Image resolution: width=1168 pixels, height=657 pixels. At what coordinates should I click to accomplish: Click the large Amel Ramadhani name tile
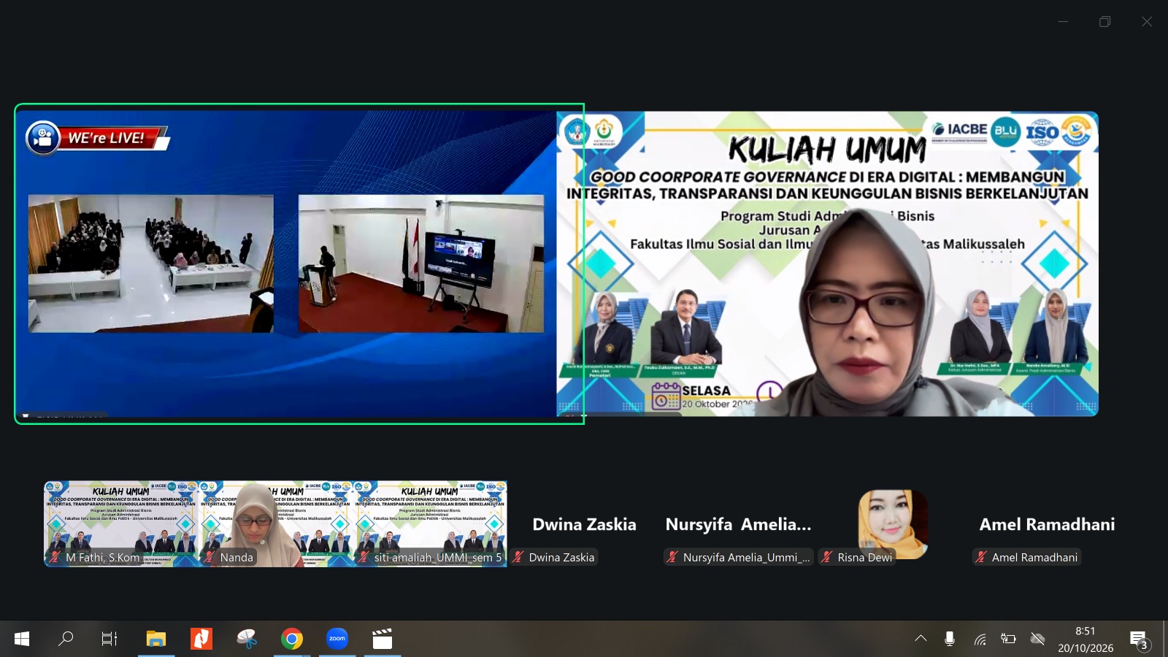click(1047, 524)
